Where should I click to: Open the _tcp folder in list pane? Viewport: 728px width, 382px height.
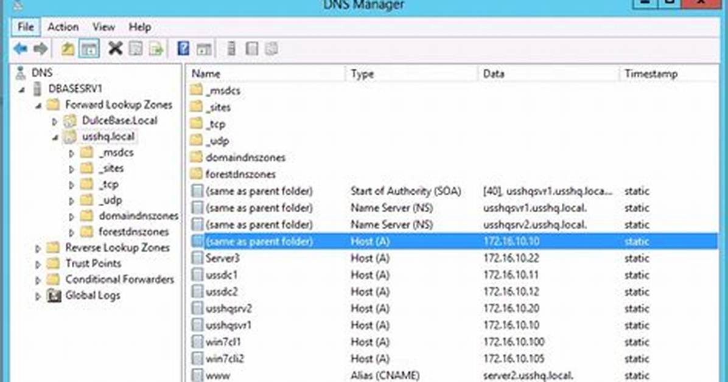[x=216, y=124]
